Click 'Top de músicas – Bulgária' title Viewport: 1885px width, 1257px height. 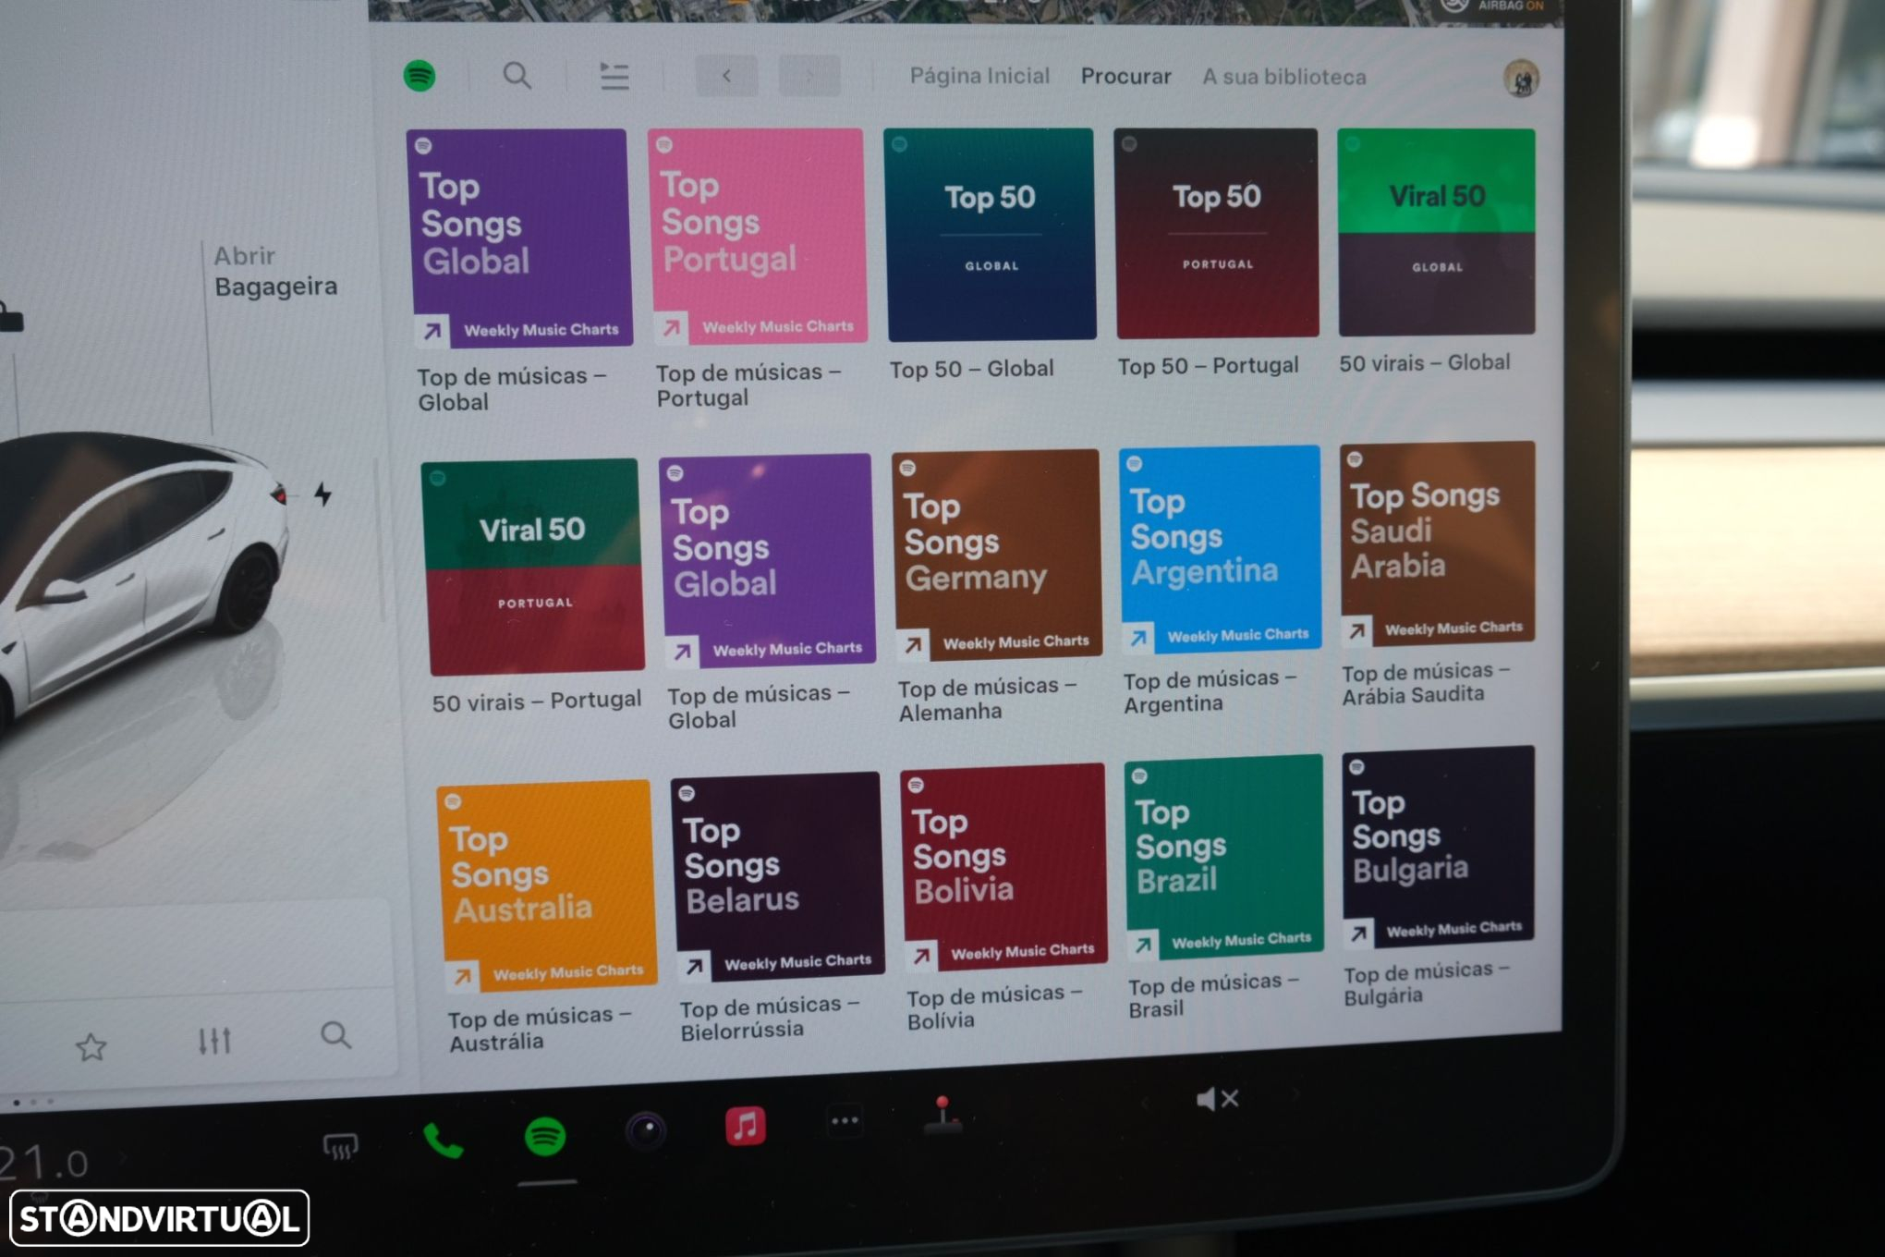[1427, 982]
